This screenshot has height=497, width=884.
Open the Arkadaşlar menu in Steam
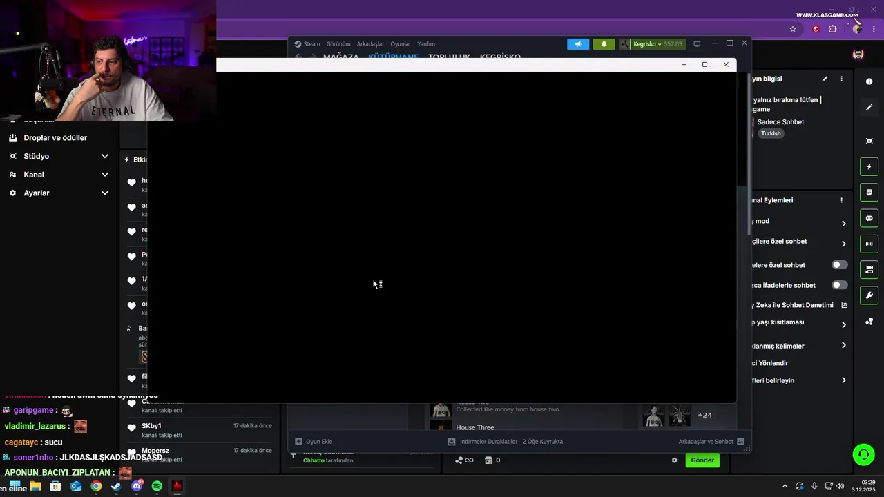tap(370, 44)
